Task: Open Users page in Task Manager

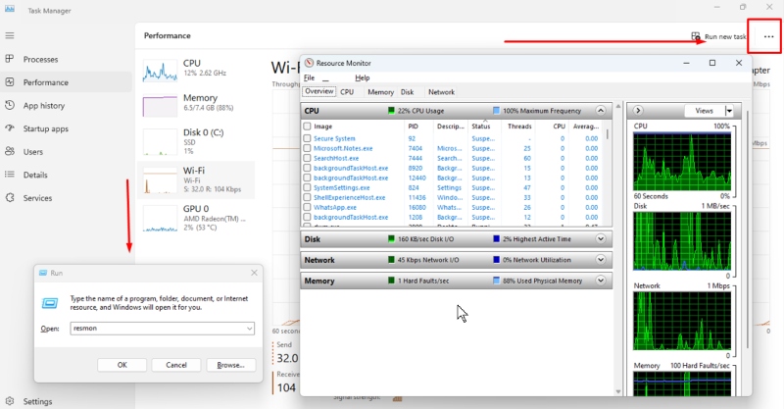Action: (x=32, y=152)
